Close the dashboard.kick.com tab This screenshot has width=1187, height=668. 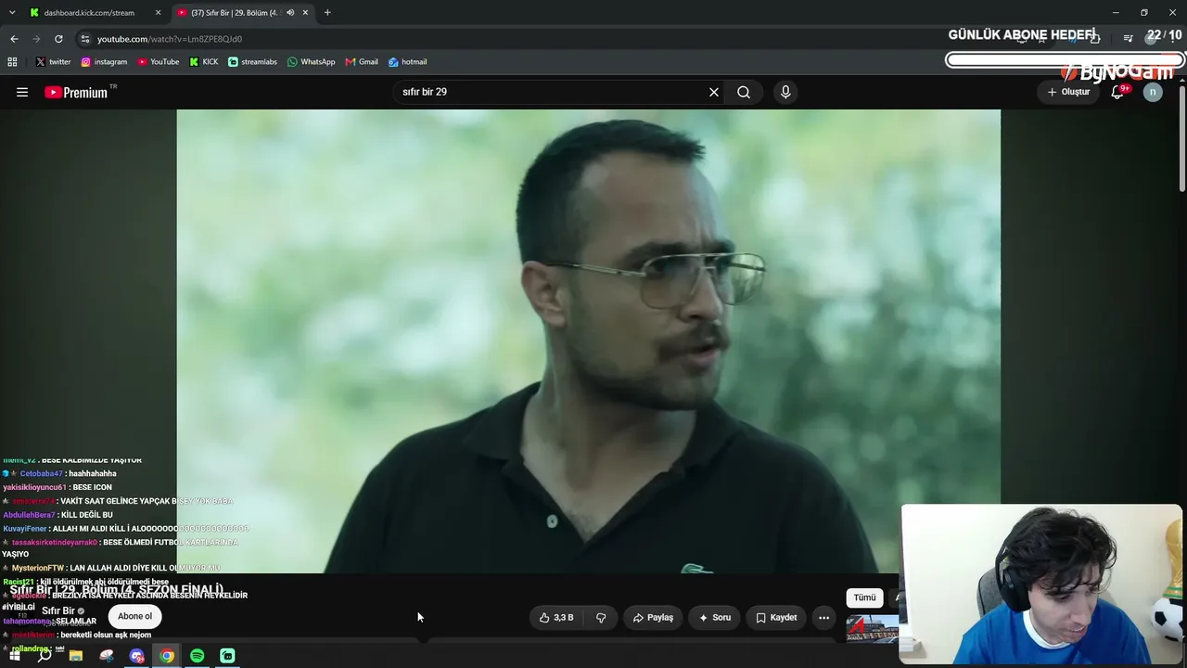(x=158, y=13)
